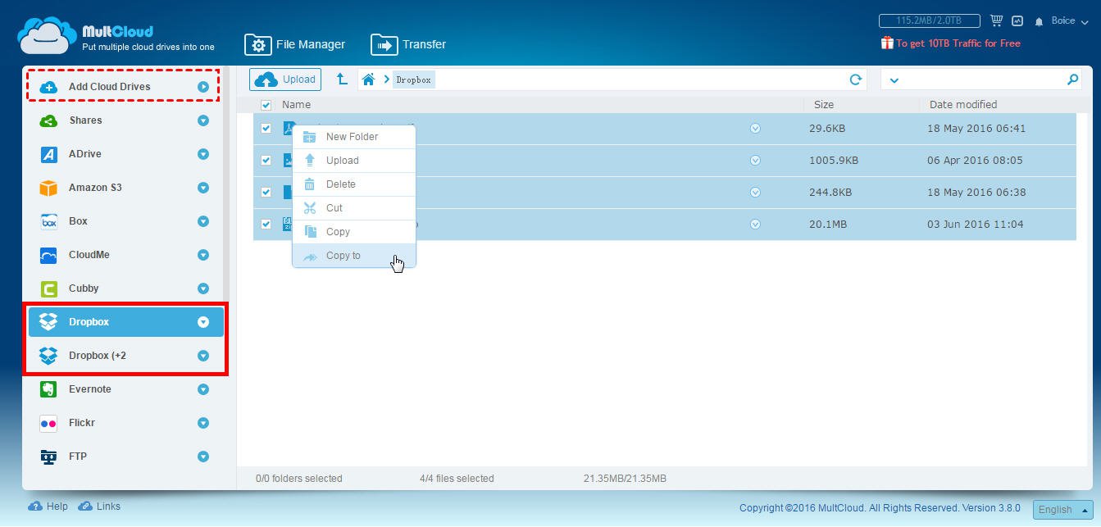Screen dimensions: 1101x527
Task: Open the activity monitor icon in header
Action: tap(1017, 20)
